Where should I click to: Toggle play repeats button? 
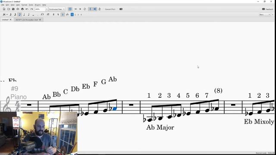[90, 9]
